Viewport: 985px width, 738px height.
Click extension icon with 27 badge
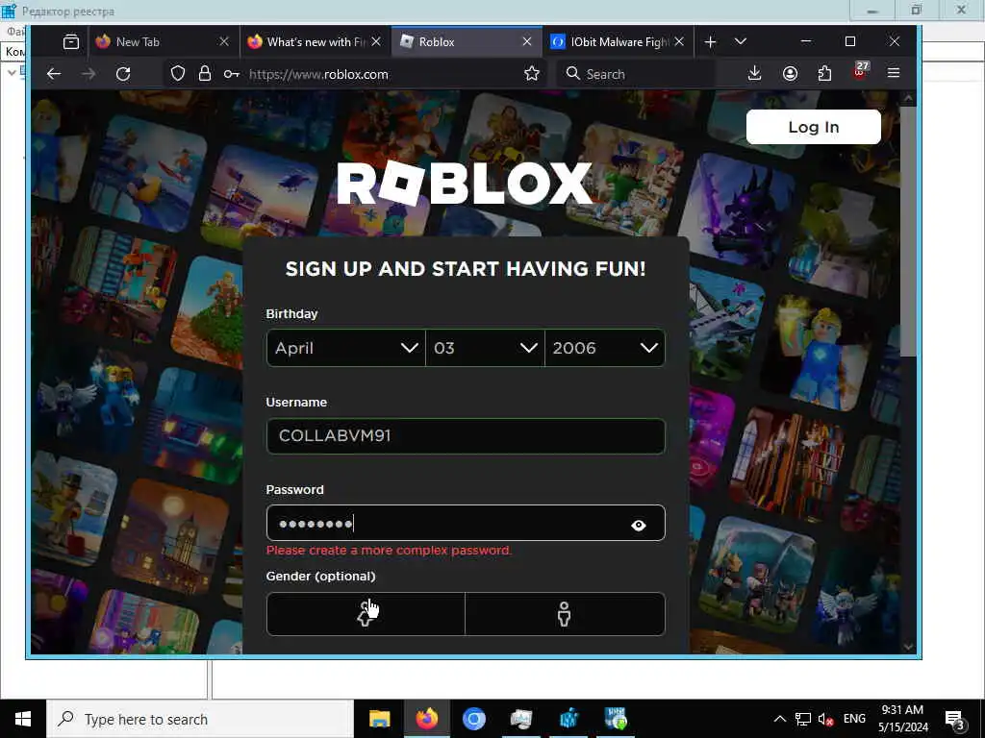tap(859, 71)
